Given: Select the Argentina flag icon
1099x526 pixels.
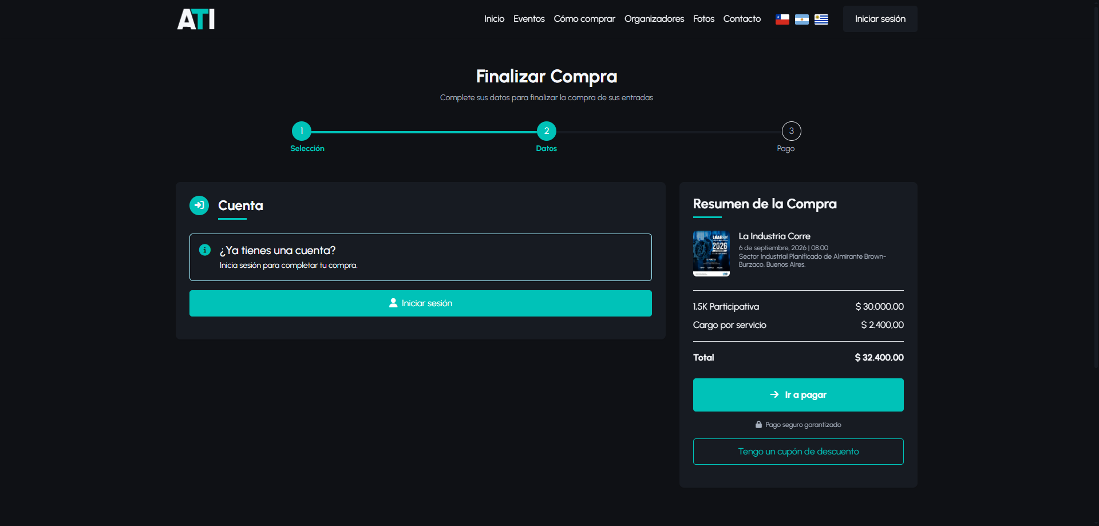Looking at the screenshot, I should click(x=801, y=19).
